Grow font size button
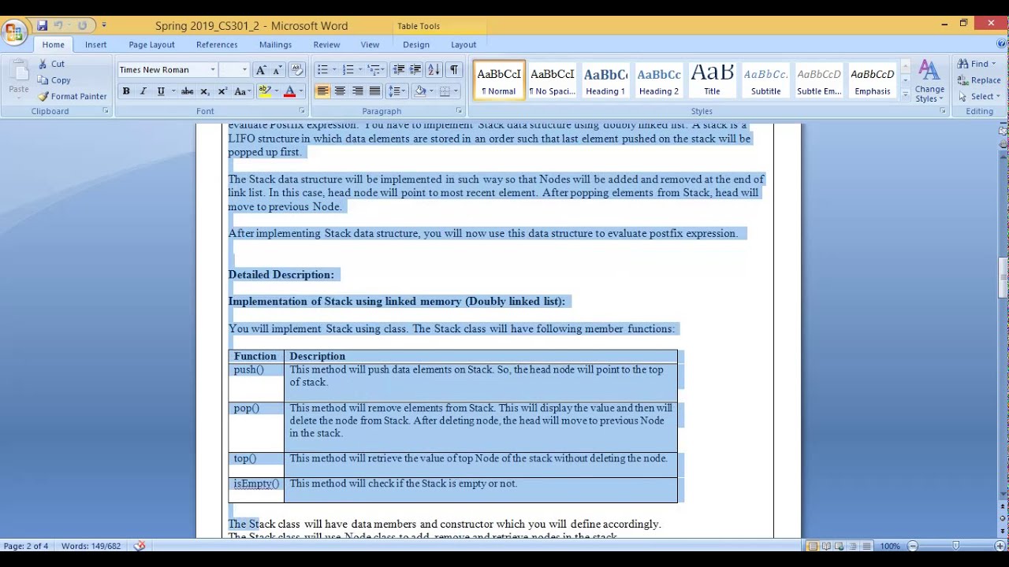The image size is (1009, 567). point(261,70)
